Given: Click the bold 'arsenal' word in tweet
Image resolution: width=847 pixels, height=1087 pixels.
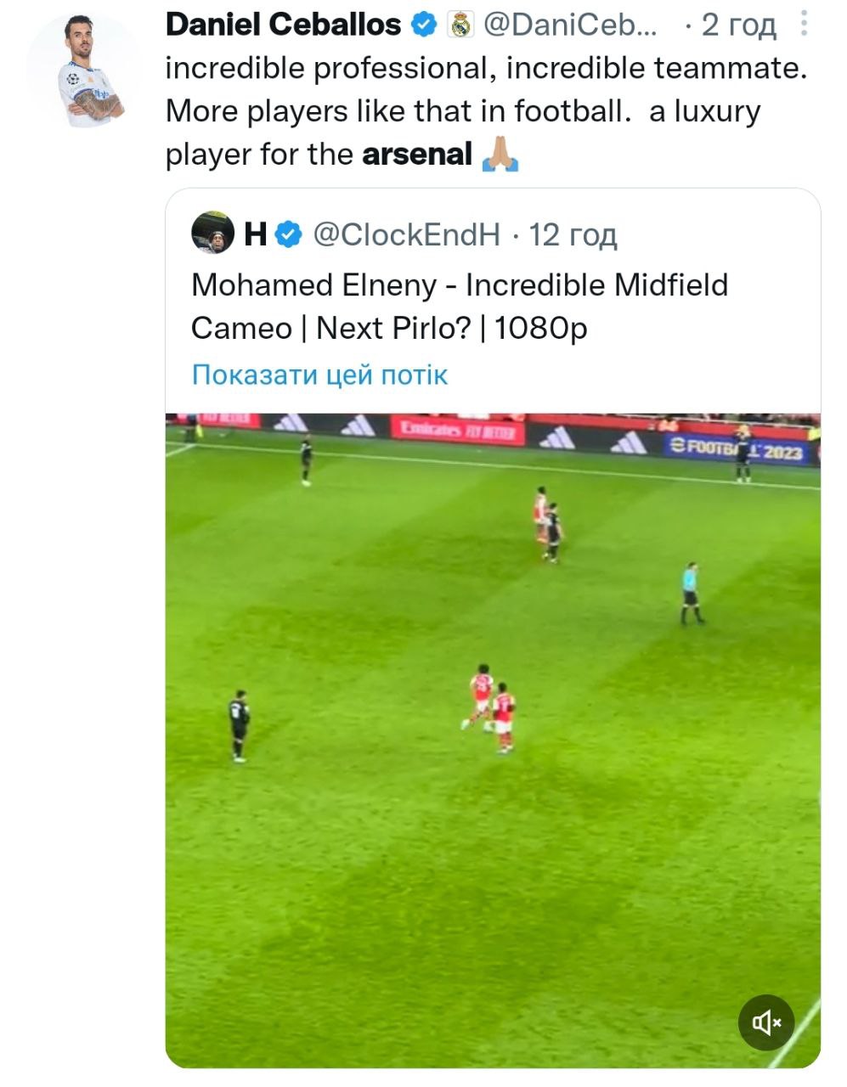Looking at the screenshot, I should (416, 155).
